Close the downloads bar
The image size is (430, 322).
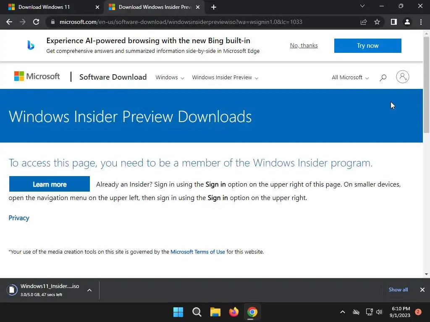click(x=422, y=290)
